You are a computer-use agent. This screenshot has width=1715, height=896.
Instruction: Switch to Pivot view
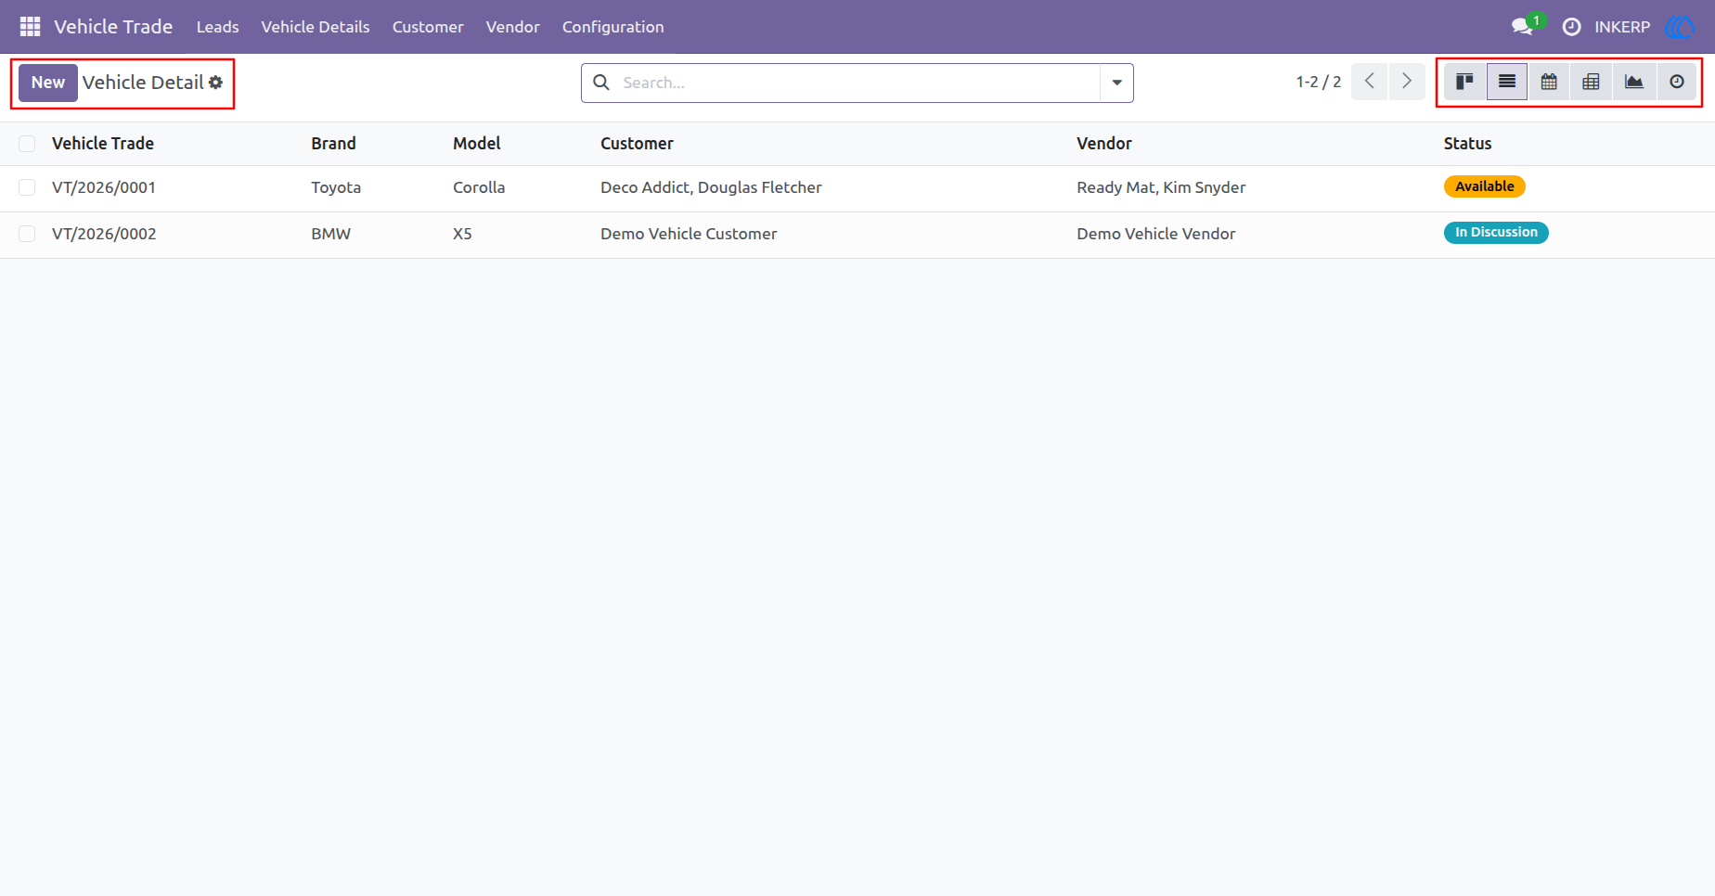[x=1591, y=83]
